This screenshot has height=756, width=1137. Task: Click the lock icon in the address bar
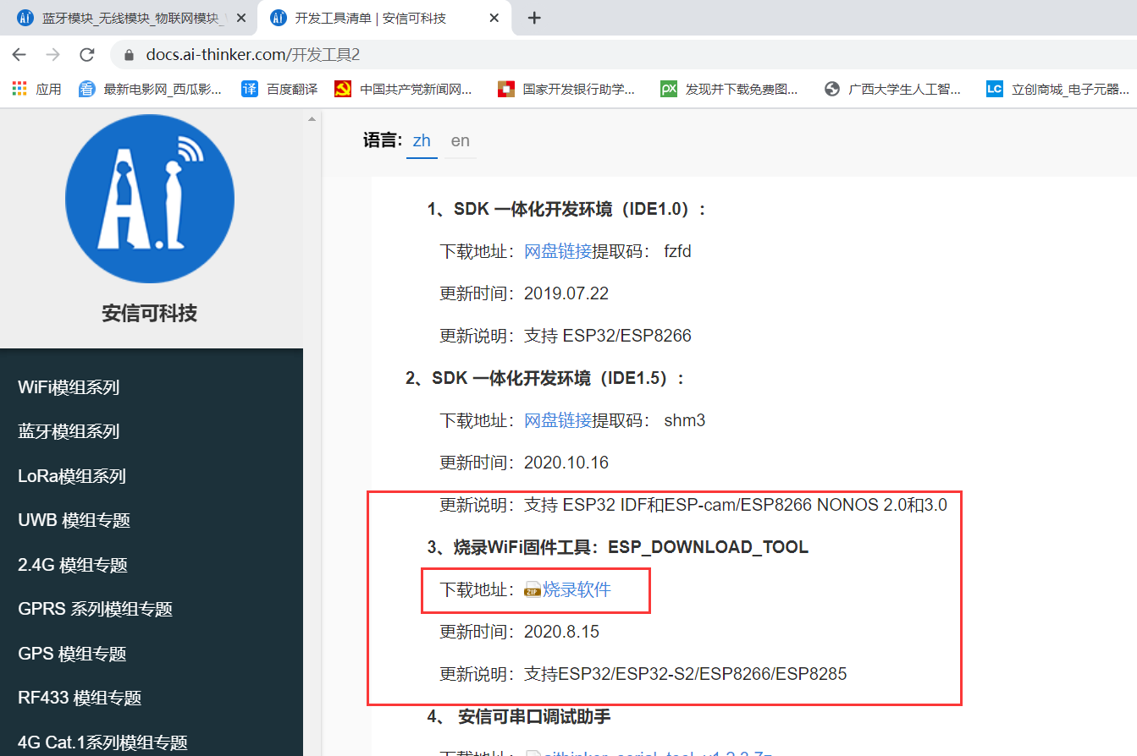click(130, 55)
